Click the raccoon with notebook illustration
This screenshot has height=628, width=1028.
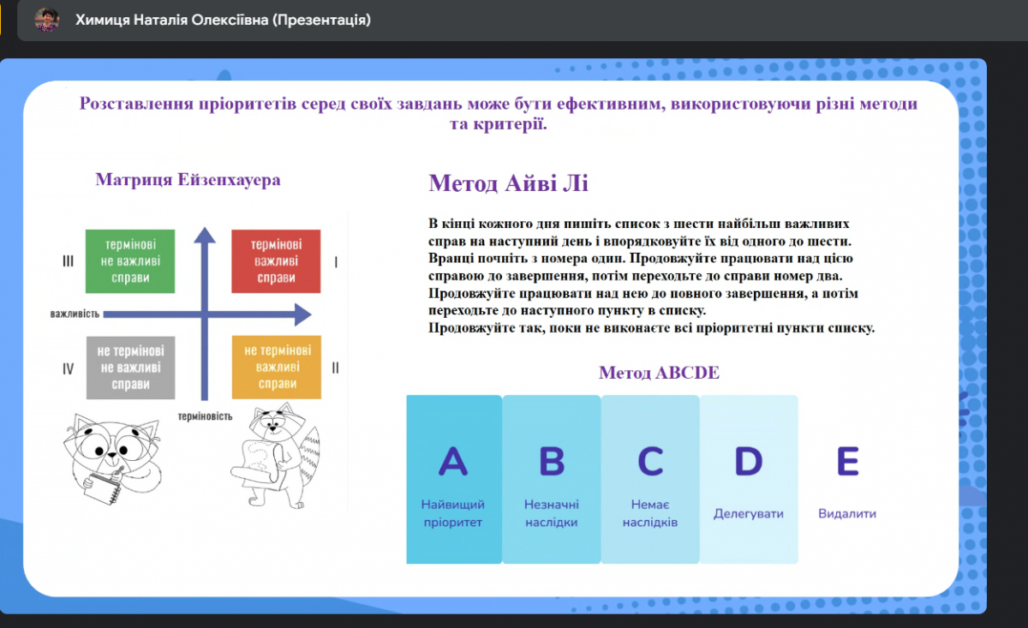pos(114,460)
